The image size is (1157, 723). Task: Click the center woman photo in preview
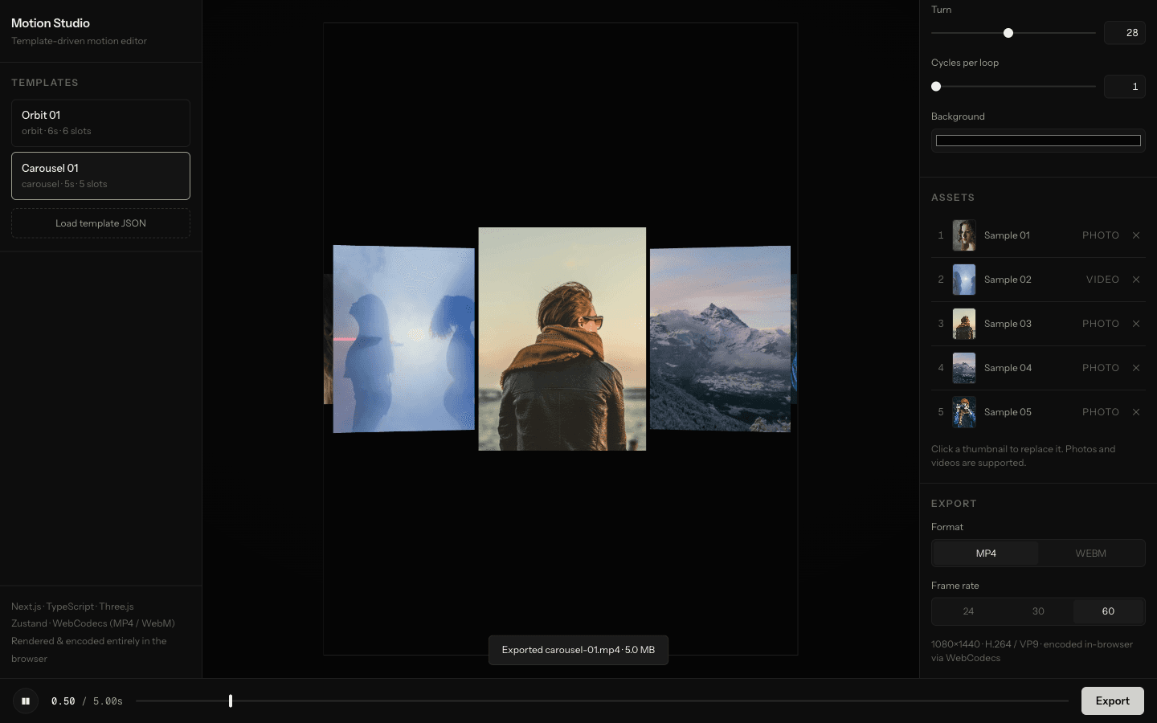(x=562, y=339)
